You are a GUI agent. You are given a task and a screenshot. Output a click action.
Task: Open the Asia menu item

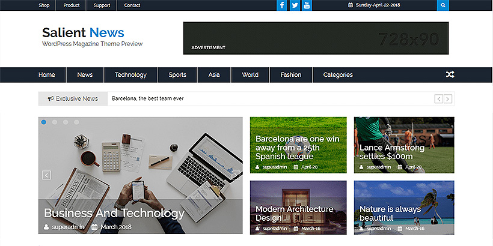(x=214, y=74)
